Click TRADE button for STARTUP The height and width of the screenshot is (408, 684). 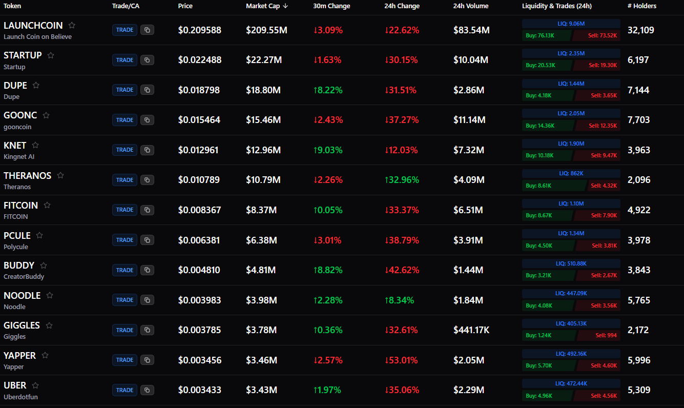[125, 60]
